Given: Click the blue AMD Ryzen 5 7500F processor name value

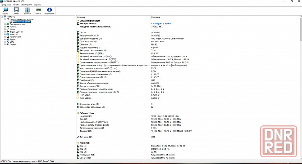Looking at the screenshot, I should pos(161,24).
